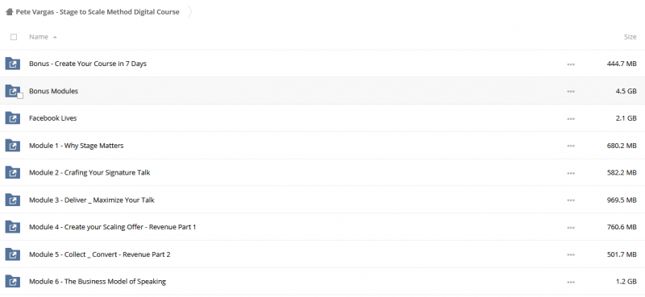Click folder icon for Module 1 - Why Stage Matters
The height and width of the screenshot is (297, 645).
pos(13,146)
